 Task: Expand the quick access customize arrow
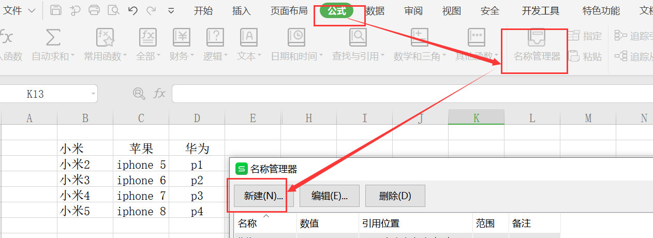click(x=171, y=11)
